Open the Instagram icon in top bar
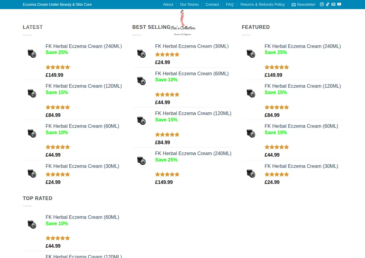This screenshot has width=365, height=258. 322,4
